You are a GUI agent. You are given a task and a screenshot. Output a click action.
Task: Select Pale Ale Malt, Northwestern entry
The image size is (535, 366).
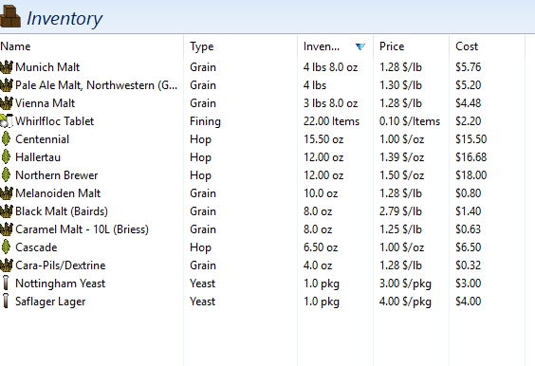tap(96, 85)
